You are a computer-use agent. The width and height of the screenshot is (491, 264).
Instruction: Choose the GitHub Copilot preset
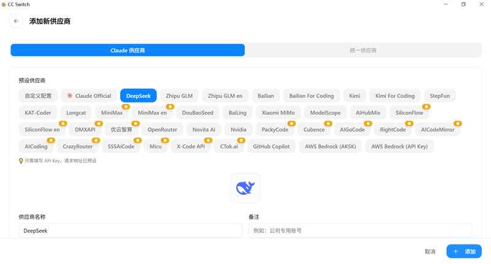point(271,146)
